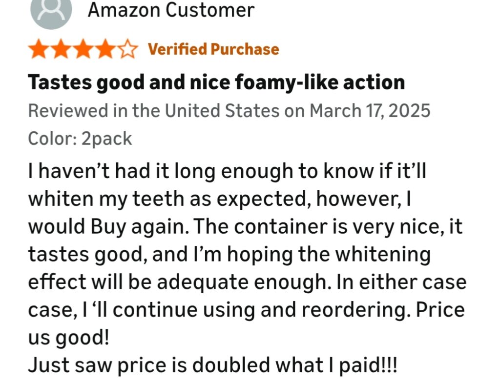Screen dimensions: 500x382
Task: Click the line starting "I haven't had it long"
Action: tap(227, 172)
